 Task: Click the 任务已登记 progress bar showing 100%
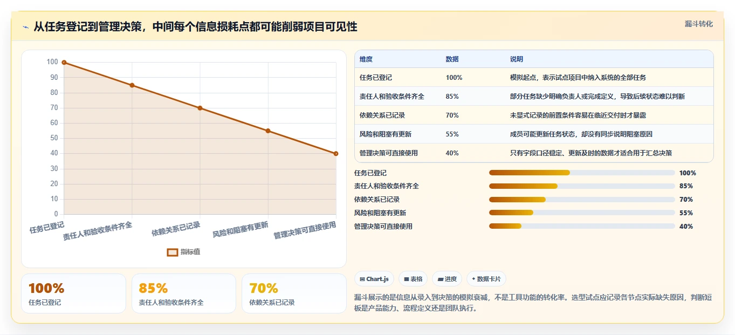click(x=582, y=173)
